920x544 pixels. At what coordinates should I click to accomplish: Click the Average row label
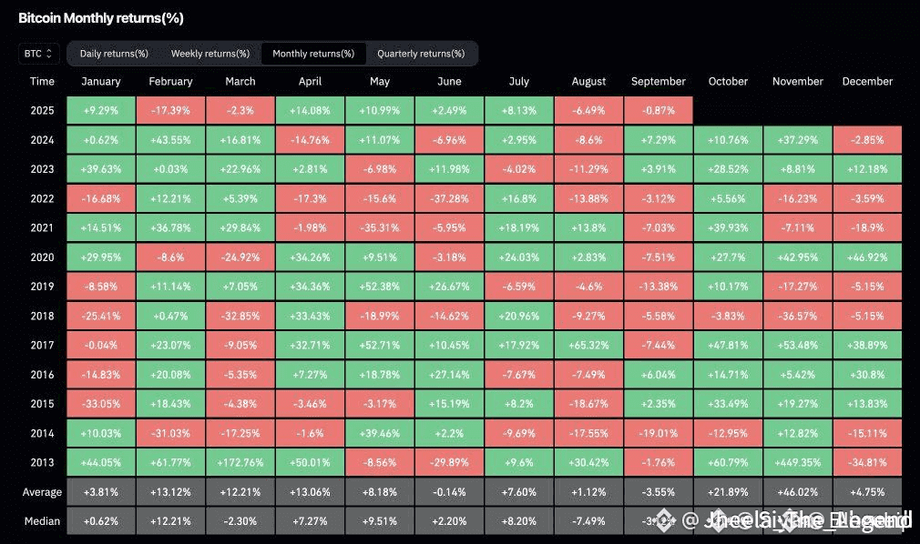[42, 492]
